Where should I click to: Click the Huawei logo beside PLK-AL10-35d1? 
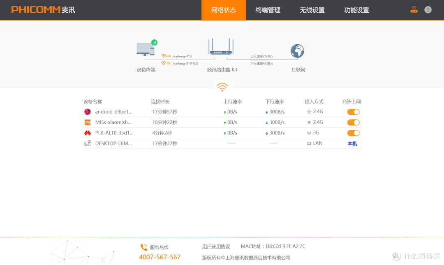88,132
